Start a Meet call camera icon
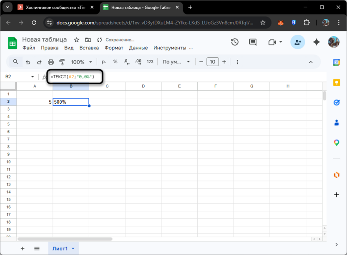Viewport: 347px width, 255px height. pos(272,42)
